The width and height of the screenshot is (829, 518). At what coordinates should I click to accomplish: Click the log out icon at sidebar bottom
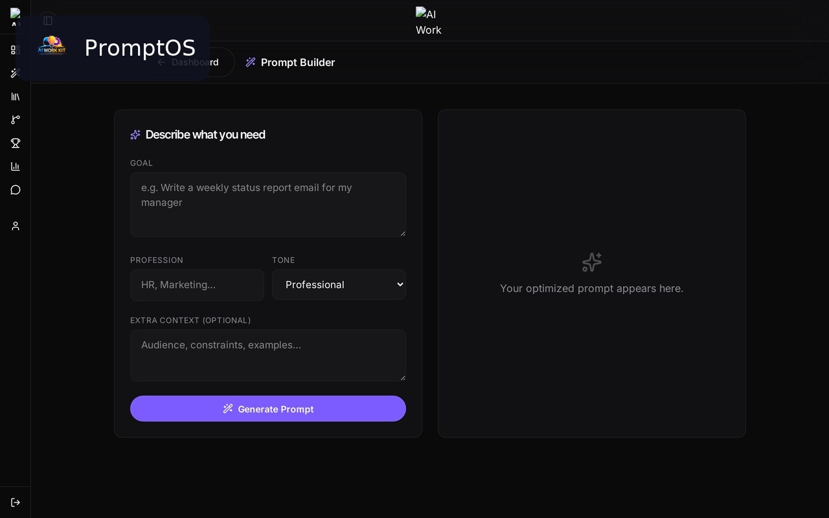[15, 502]
